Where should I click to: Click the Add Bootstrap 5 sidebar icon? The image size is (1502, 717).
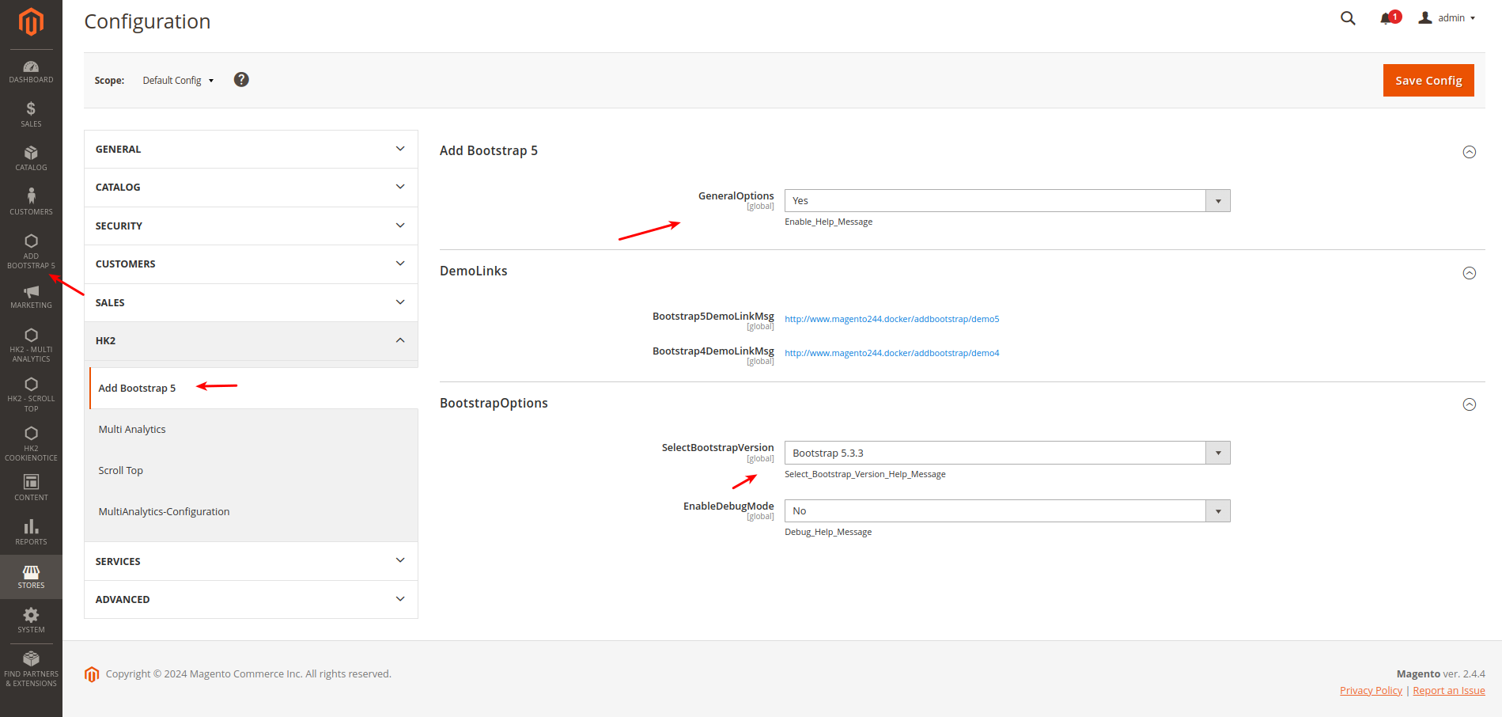coord(31,249)
